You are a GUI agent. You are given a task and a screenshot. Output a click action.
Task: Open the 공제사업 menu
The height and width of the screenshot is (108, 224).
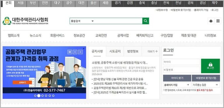[x=123, y=35]
